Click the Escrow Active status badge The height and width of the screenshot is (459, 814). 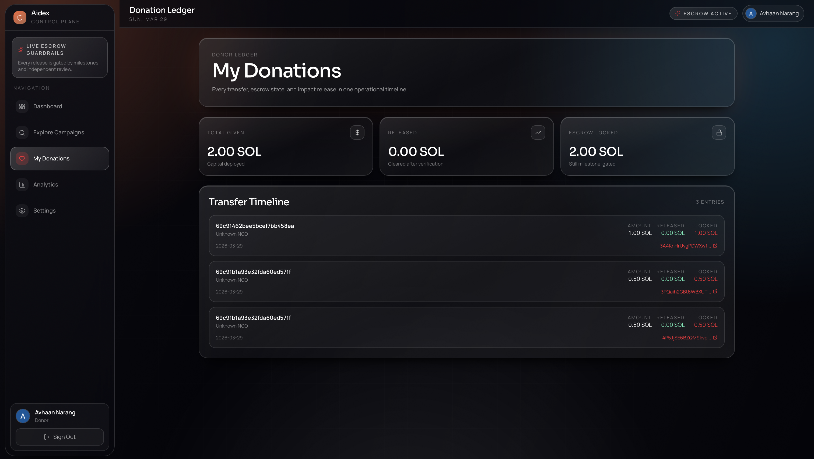703,13
